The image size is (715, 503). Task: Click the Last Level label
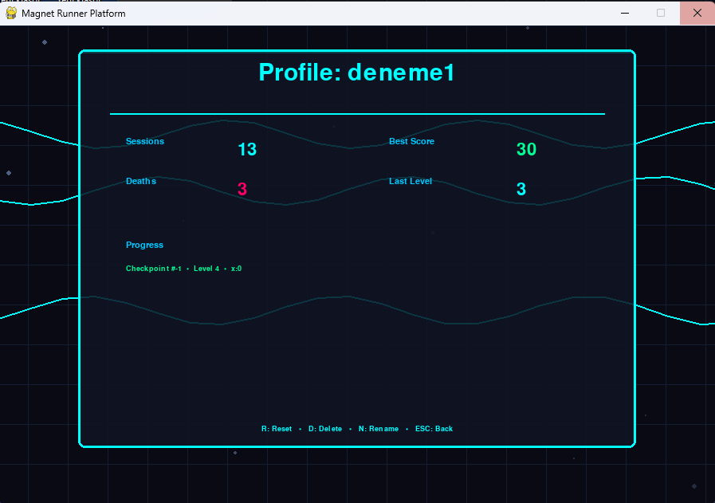tap(411, 182)
